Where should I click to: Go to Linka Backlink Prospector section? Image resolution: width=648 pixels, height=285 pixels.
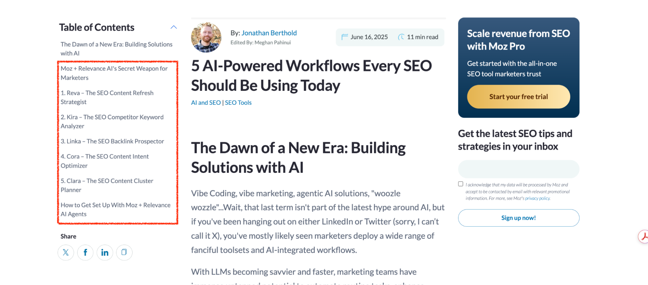(x=112, y=141)
